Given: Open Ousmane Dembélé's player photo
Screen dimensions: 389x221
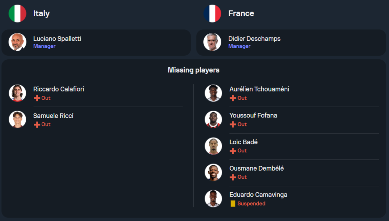Looking at the screenshot, I should [214, 172].
